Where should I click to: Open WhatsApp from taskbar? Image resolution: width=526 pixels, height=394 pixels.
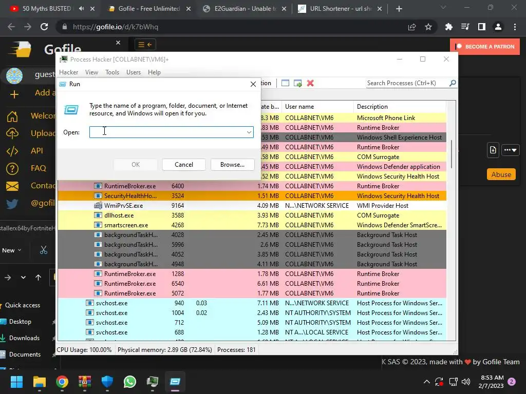[x=130, y=381]
